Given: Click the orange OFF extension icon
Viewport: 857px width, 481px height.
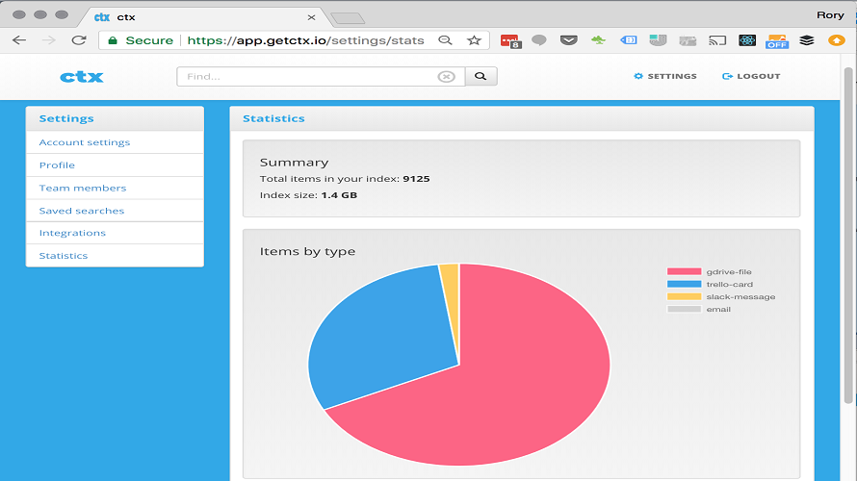Looking at the screenshot, I should point(777,41).
